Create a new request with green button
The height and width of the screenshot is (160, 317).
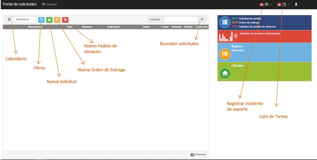click(49, 19)
